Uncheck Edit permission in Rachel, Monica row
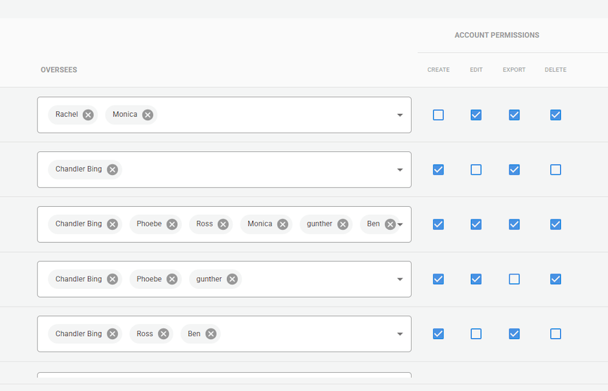Image resolution: width=608 pixels, height=391 pixels. point(476,115)
